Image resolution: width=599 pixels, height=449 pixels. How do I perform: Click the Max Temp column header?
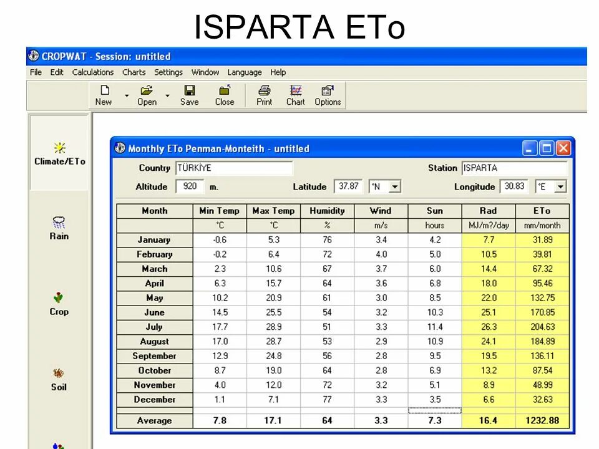tap(273, 211)
